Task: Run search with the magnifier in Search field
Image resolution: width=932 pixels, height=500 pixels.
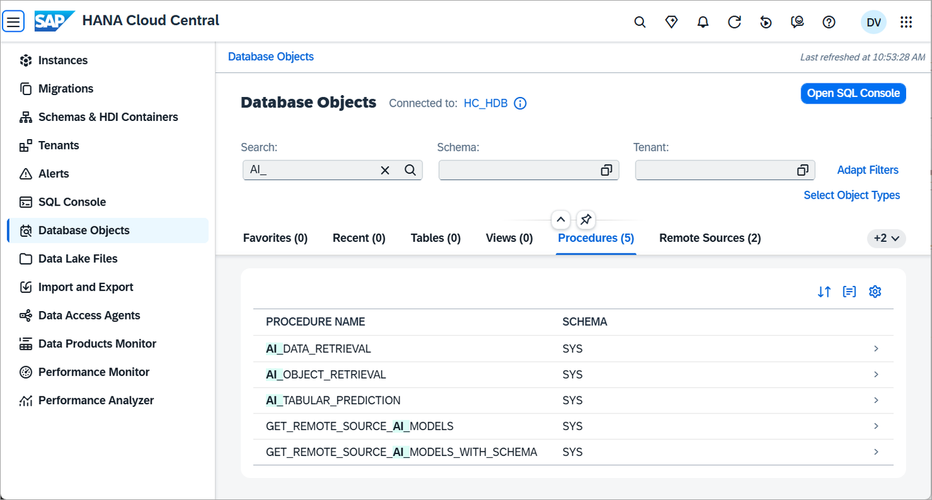Action: [x=410, y=170]
